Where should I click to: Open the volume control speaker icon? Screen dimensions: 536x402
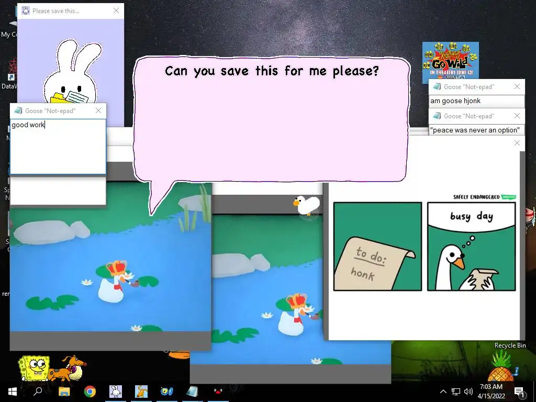point(468,392)
